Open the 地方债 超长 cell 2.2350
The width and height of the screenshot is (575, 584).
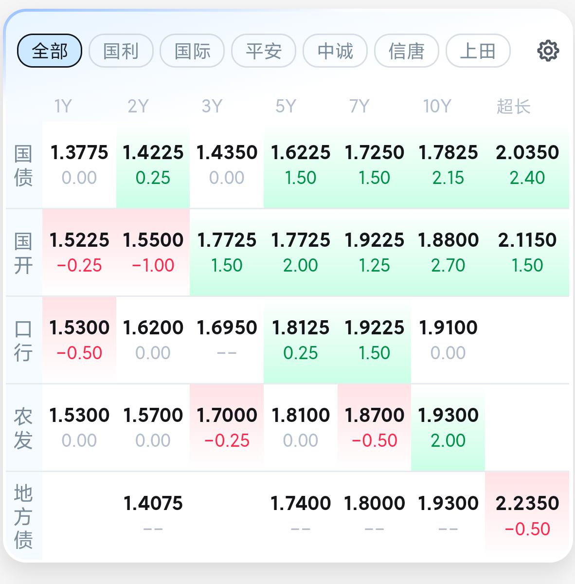coord(527,516)
